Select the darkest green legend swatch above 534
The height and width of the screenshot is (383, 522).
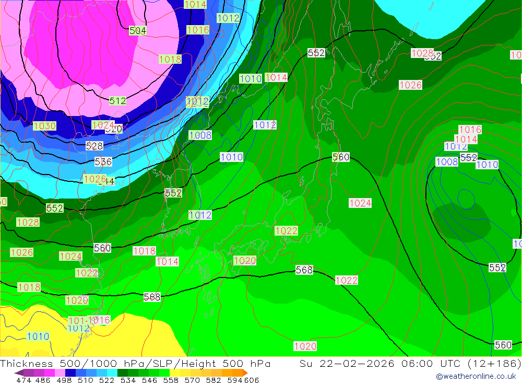pos(123,373)
